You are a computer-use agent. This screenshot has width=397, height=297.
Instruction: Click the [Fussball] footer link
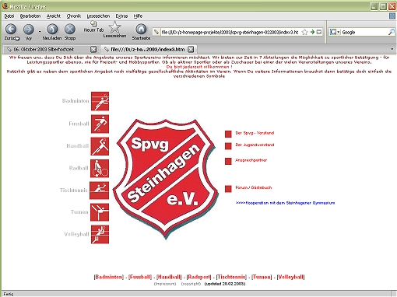(140, 277)
